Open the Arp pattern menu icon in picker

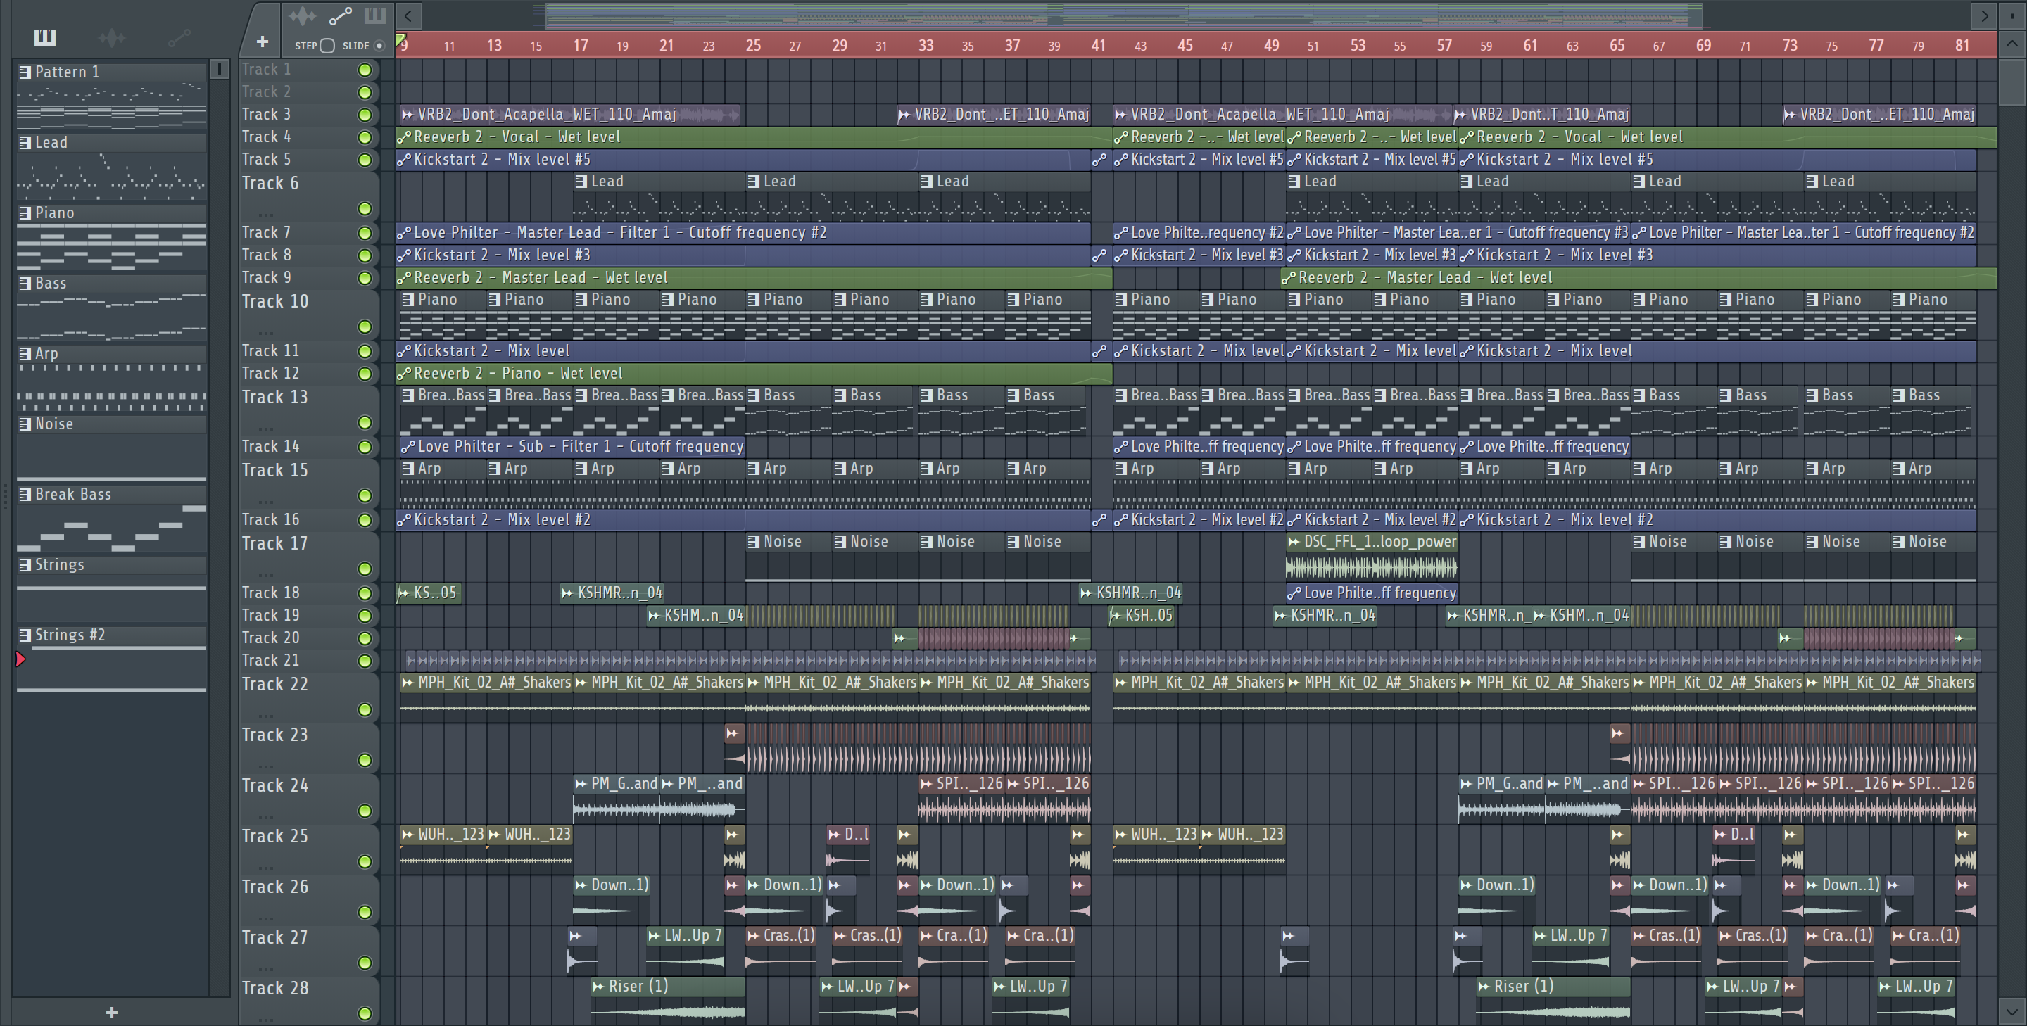point(25,354)
